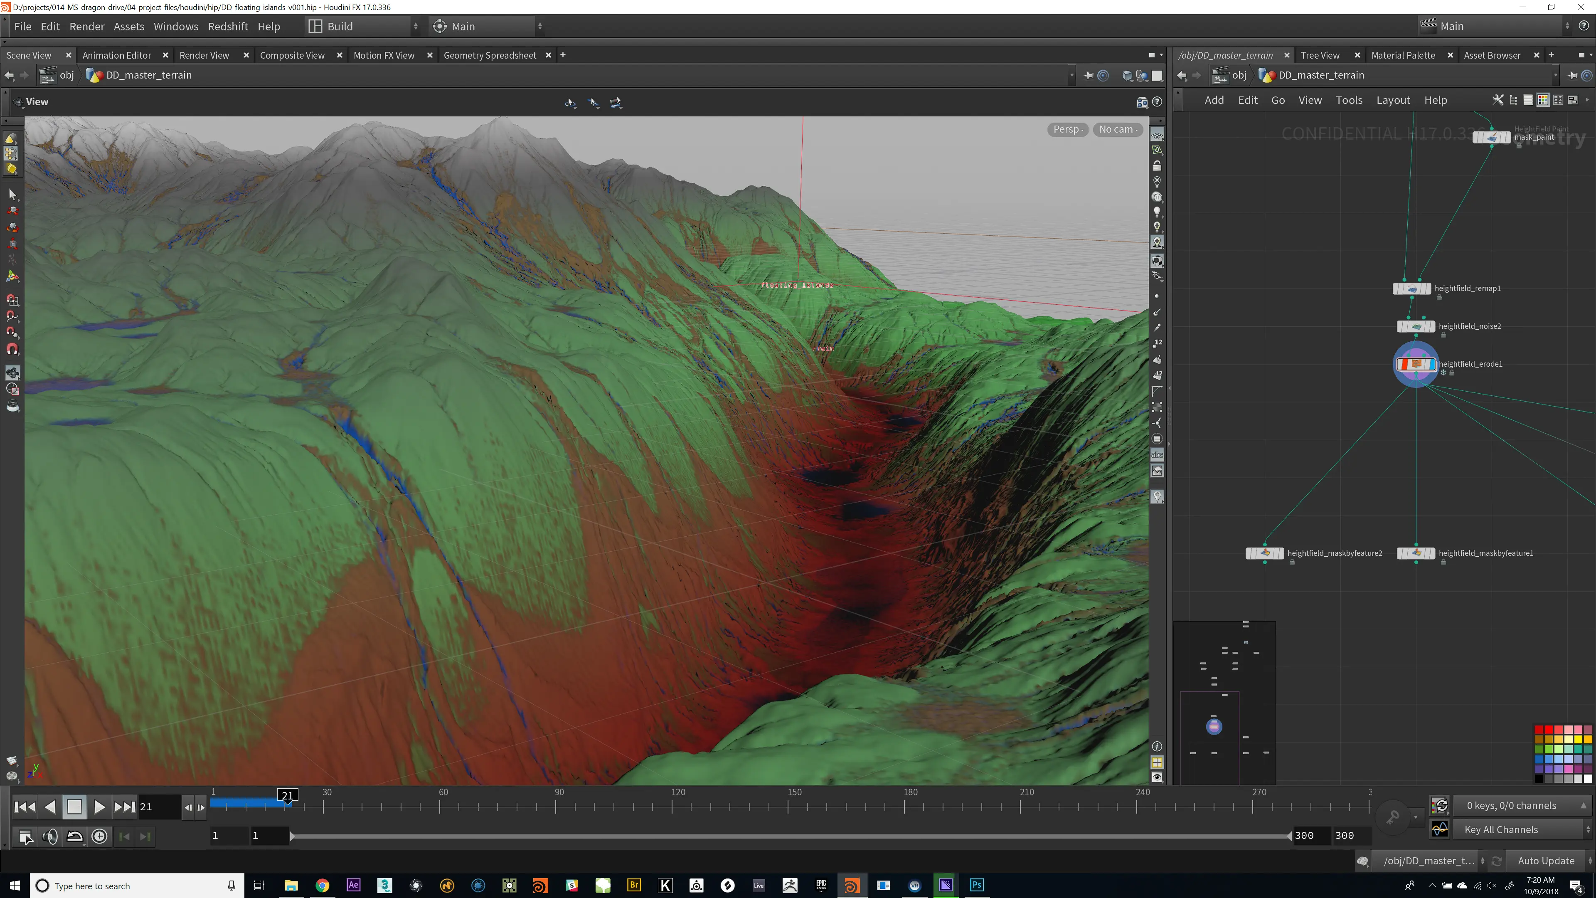The height and width of the screenshot is (898, 1596).
Task: Add a new tab in scene viewer pane
Action: [x=563, y=55]
